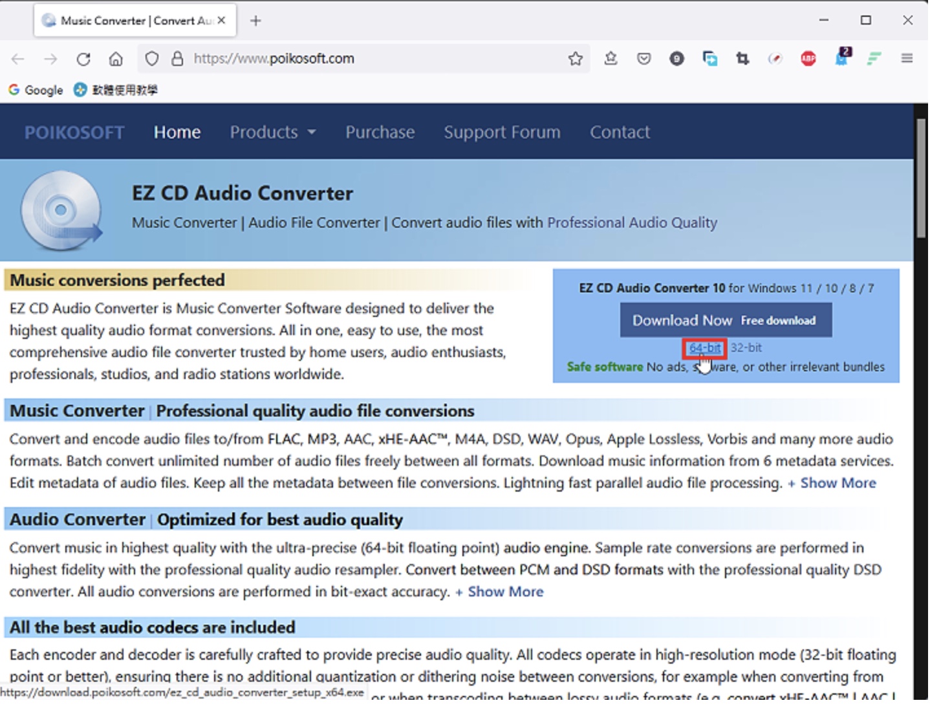This screenshot has width=930, height=705.
Task: Click the page vertical scrollbar thumb
Action: point(922,178)
